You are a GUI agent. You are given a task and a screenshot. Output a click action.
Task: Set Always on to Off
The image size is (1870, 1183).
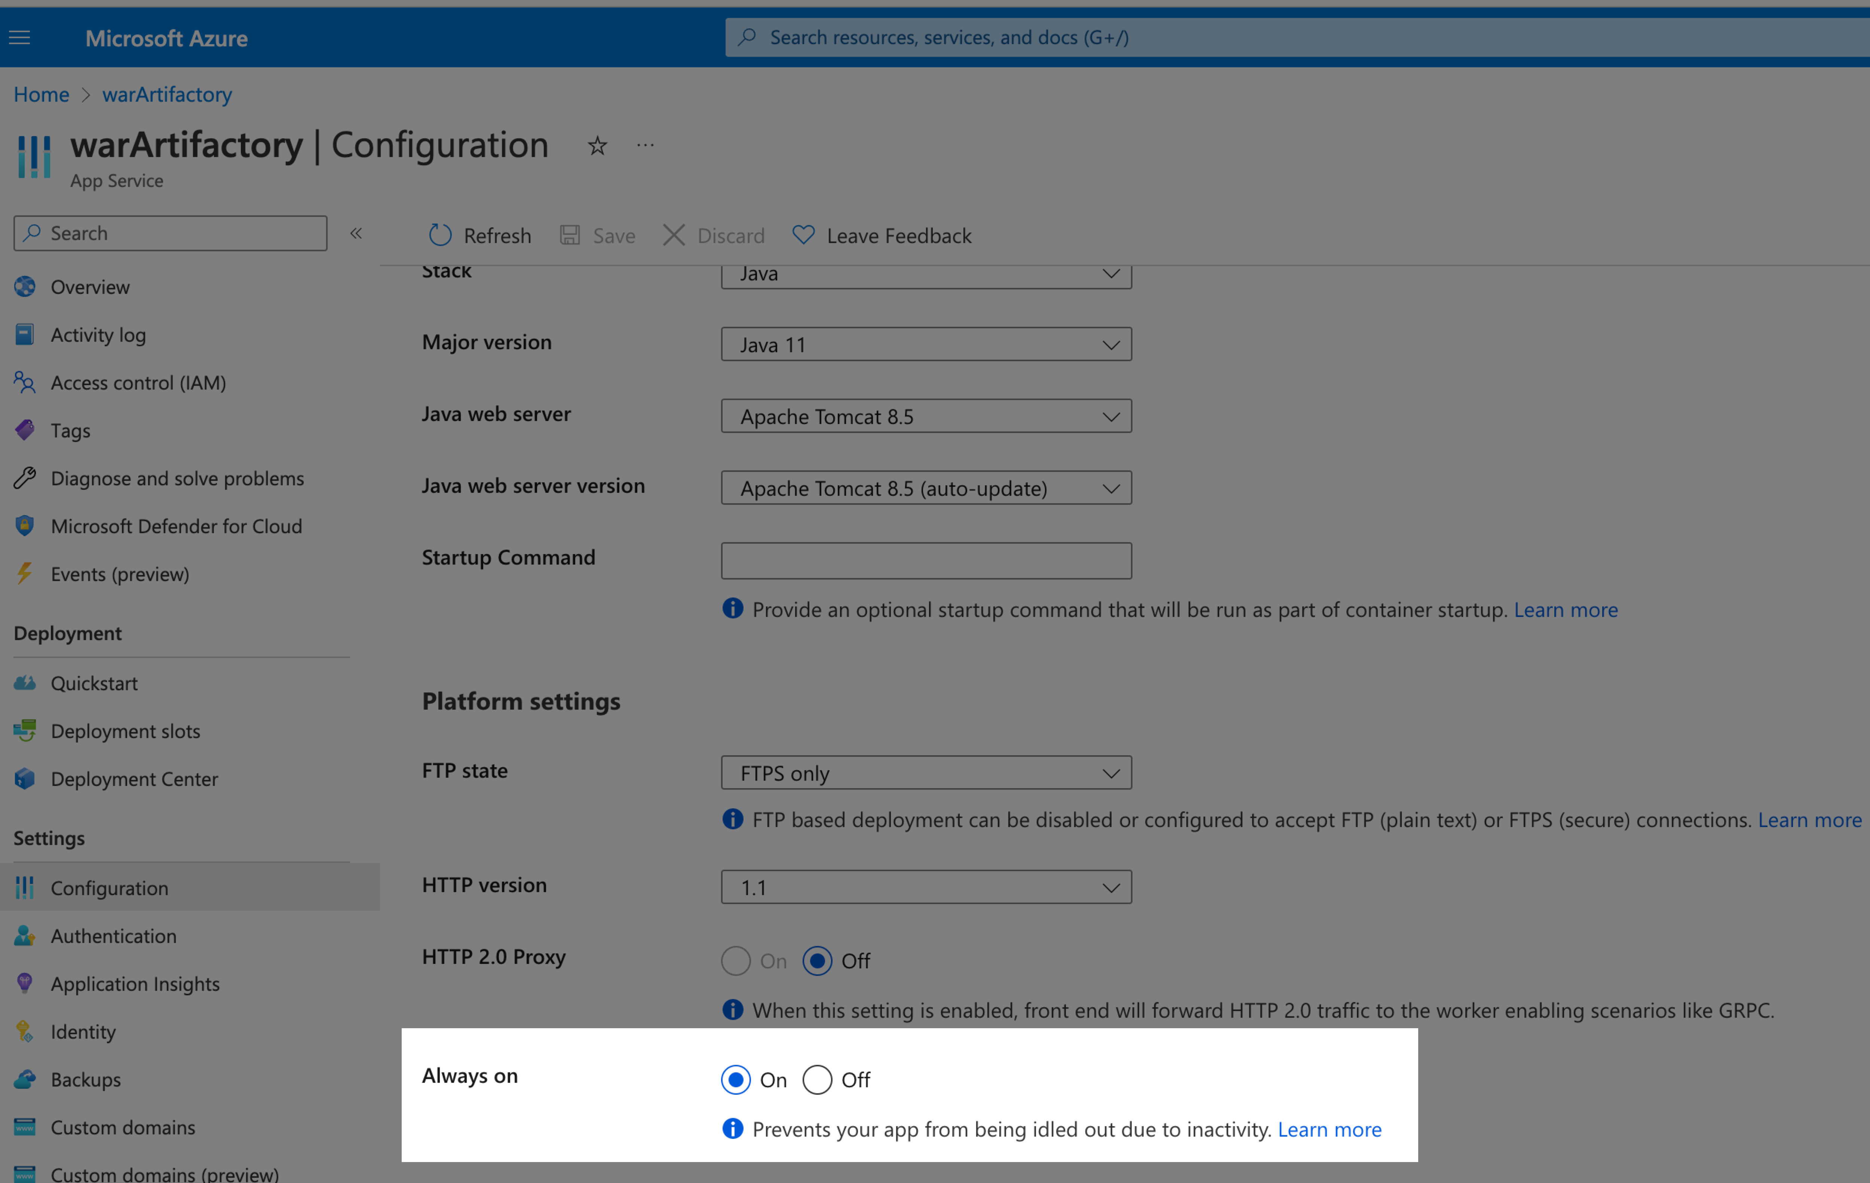point(817,1079)
